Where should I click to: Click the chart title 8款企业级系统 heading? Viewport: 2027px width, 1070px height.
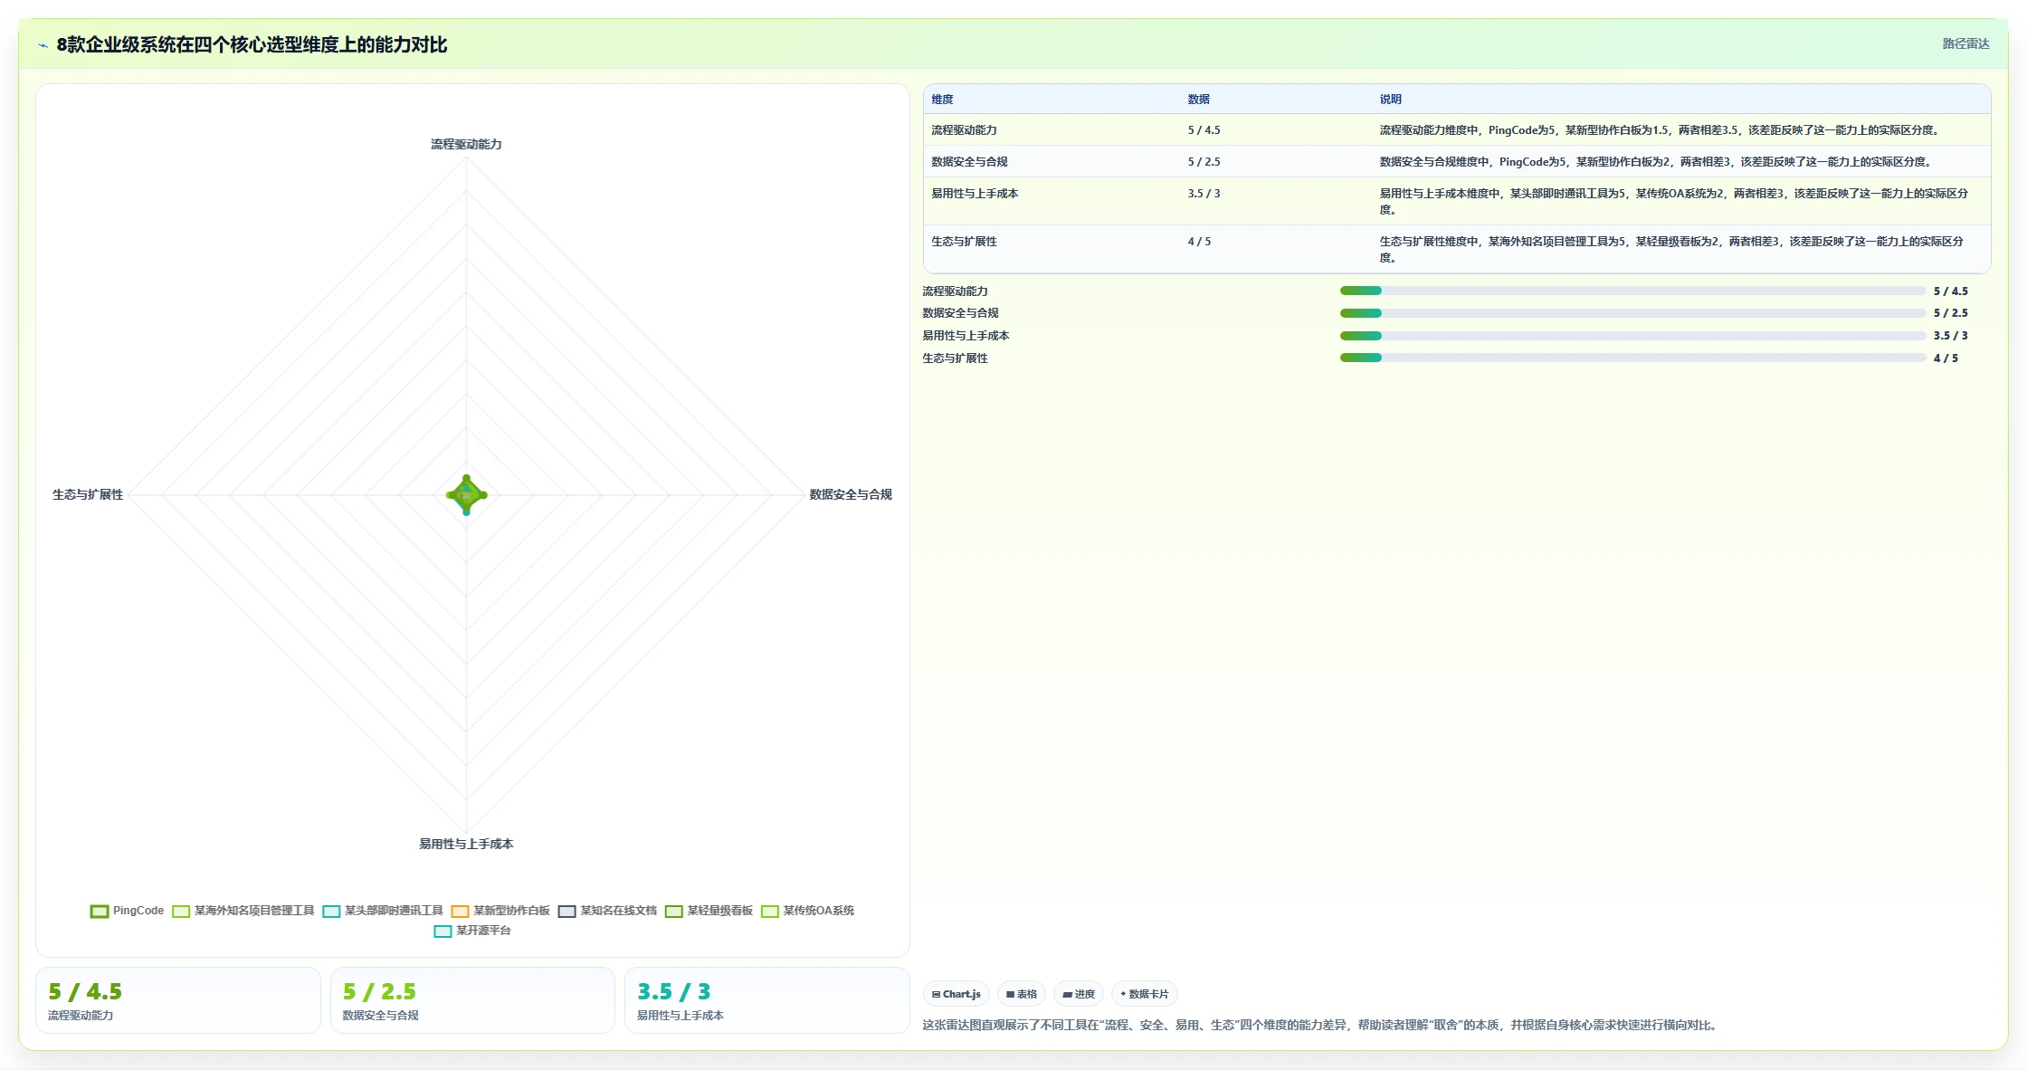252,44
